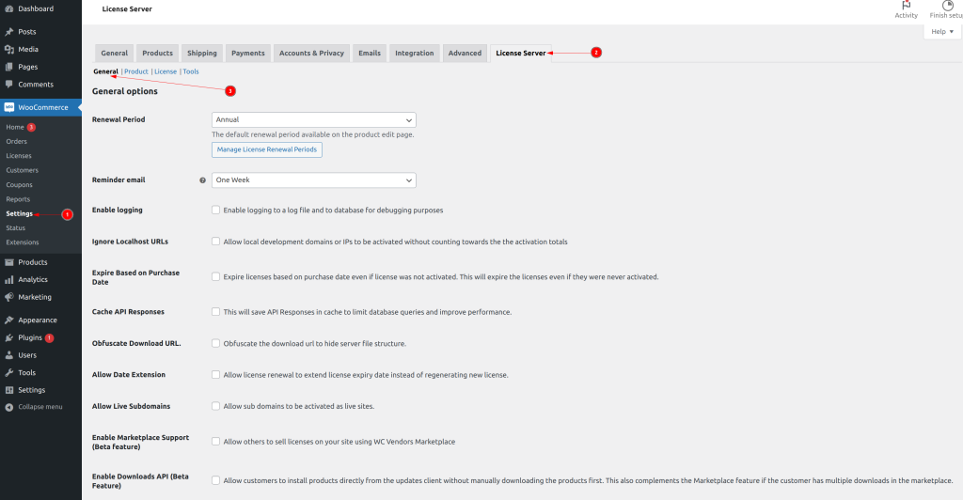The width and height of the screenshot is (963, 500).
Task: Check Ignore Localhost URLs option
Action: click(x=215, y=242)
